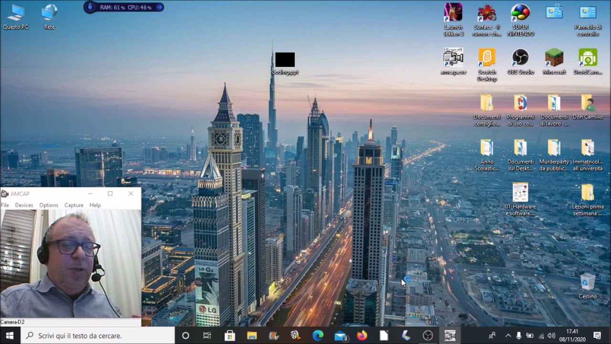The height and width of the screenshot is (344, 611).
Task: Select the OBS Studio desktop shortcut
Action: [x=520, y=61]
